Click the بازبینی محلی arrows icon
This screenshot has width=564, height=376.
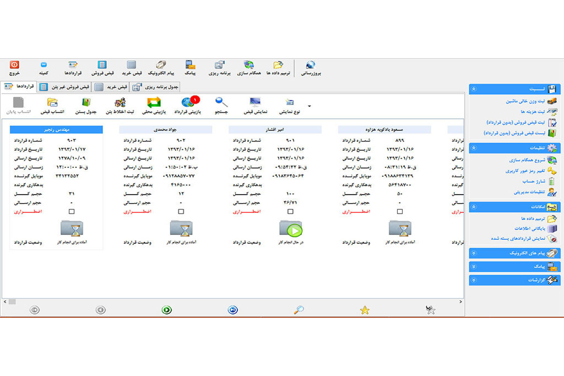pos(154,102)
